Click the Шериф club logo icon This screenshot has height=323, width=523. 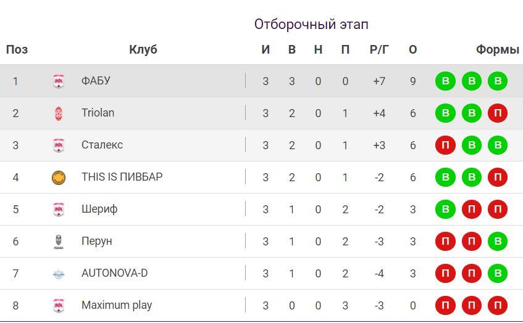[59, 210]
